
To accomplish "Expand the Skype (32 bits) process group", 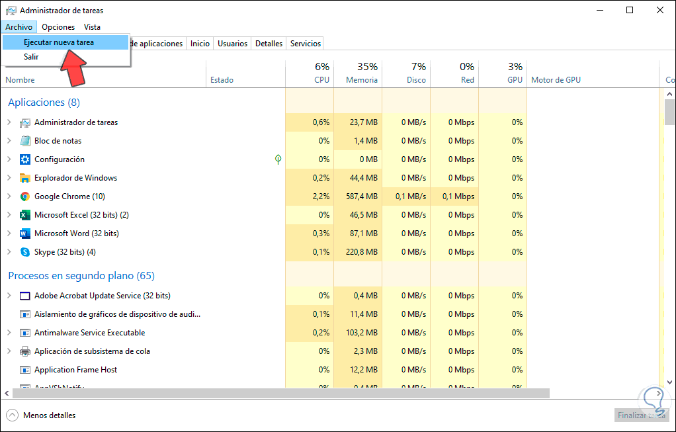I will point(9,252).
